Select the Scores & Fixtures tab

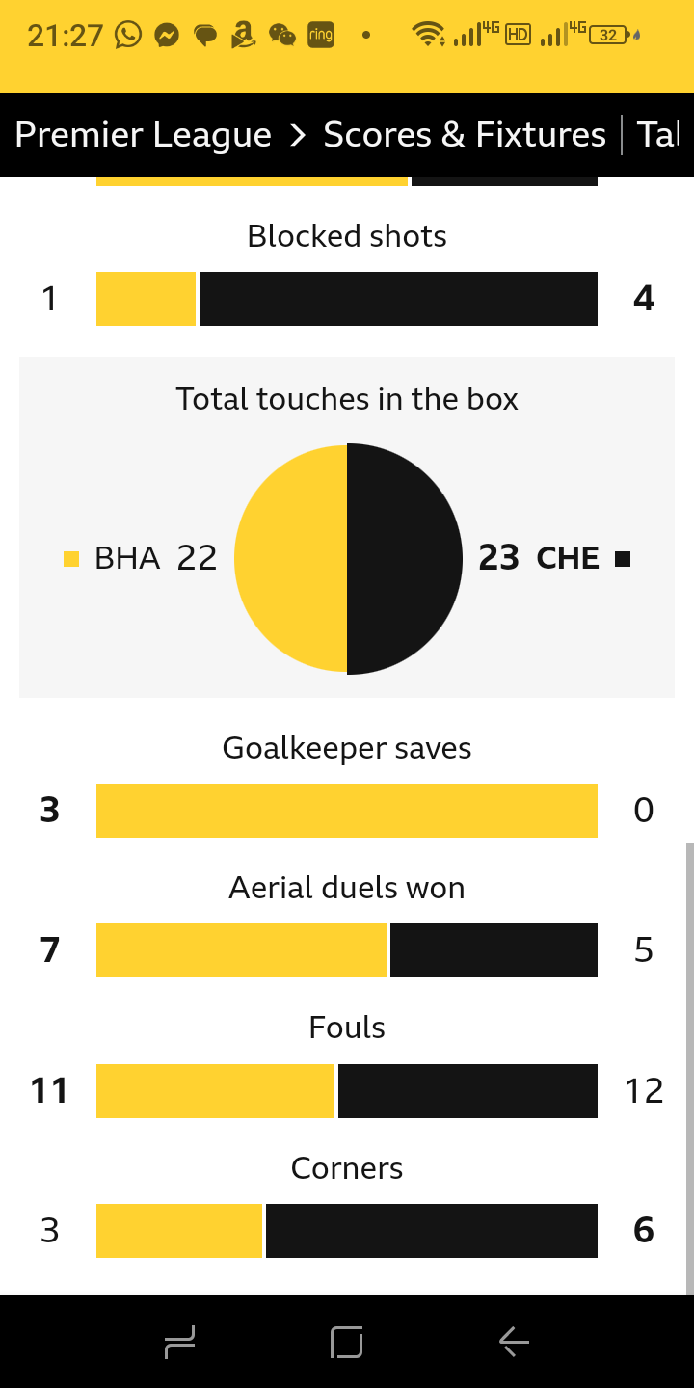click(465, 135)
